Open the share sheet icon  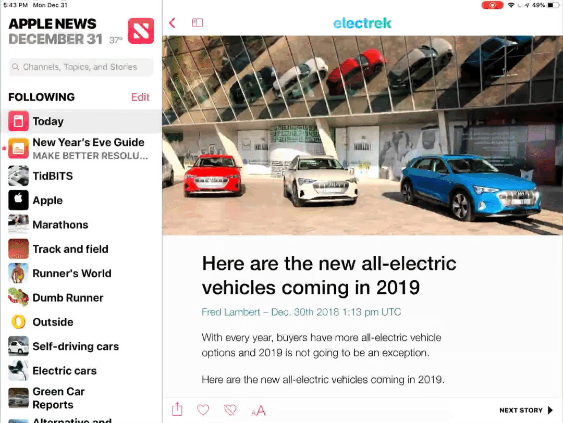coord(177,409)
